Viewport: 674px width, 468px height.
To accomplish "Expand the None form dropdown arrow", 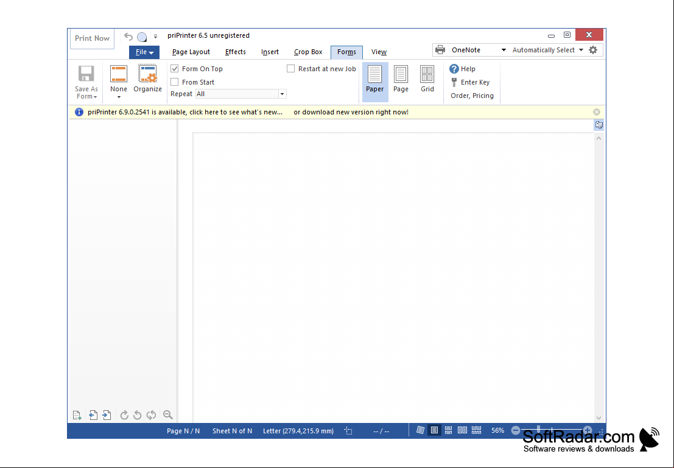I will (119, 97).
